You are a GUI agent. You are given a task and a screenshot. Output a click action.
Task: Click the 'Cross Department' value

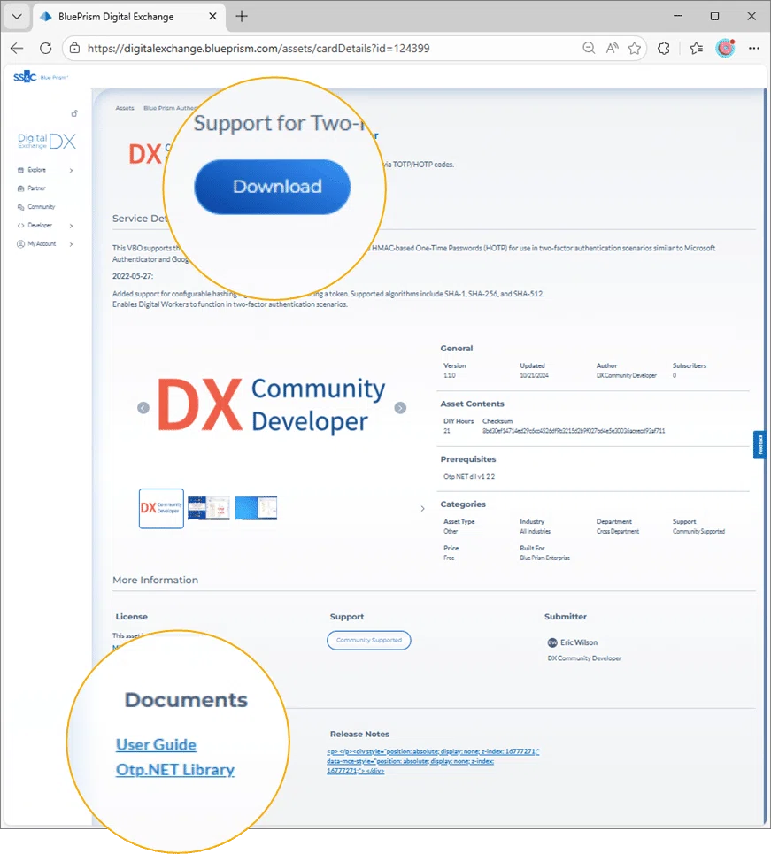(x=618, y=531)
